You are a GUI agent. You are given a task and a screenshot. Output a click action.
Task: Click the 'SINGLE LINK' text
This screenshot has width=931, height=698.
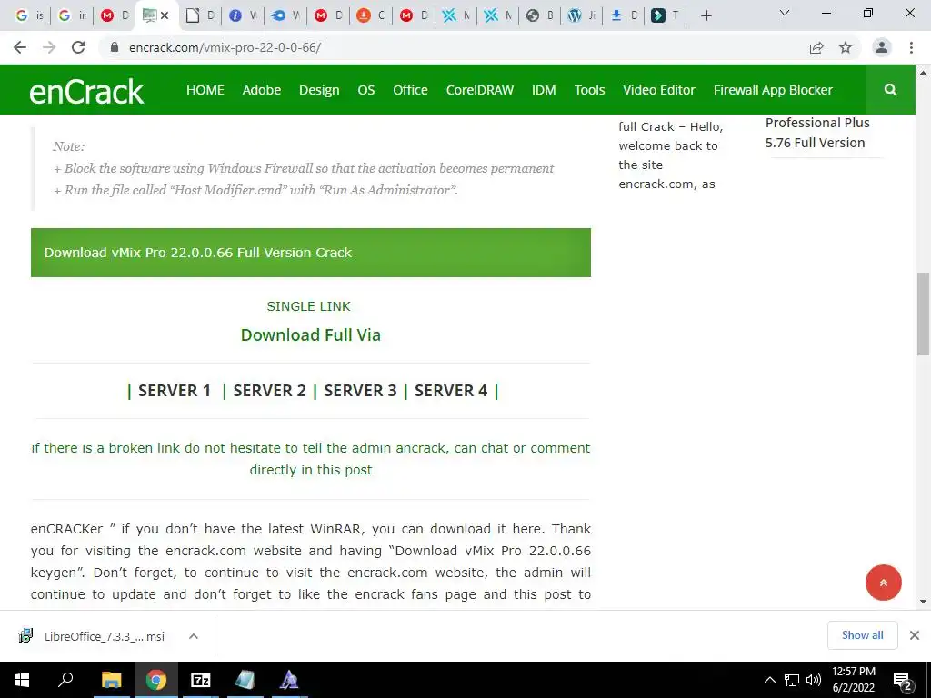pos(309,306)
